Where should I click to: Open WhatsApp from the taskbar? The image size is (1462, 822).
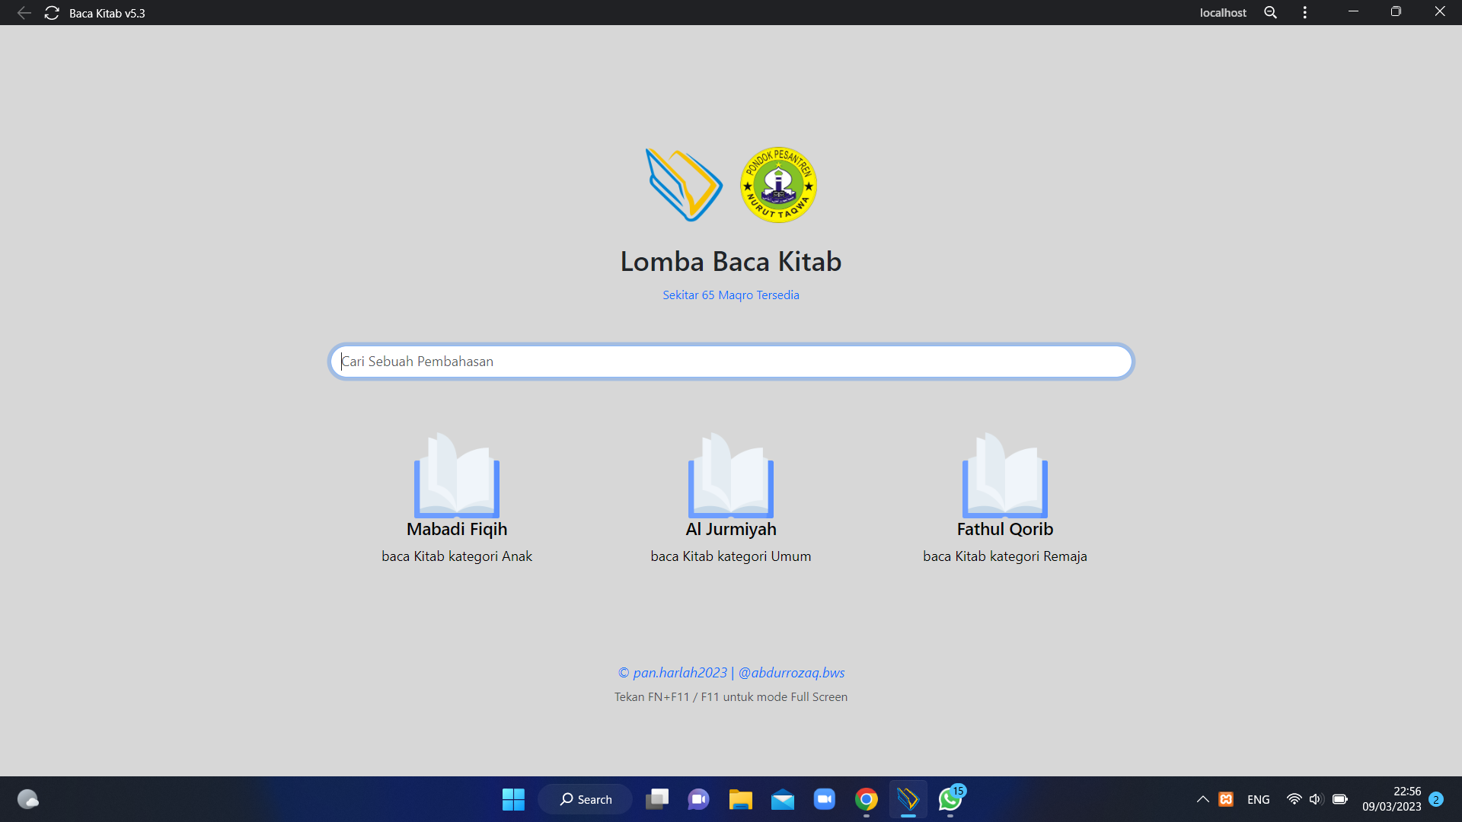949,799
